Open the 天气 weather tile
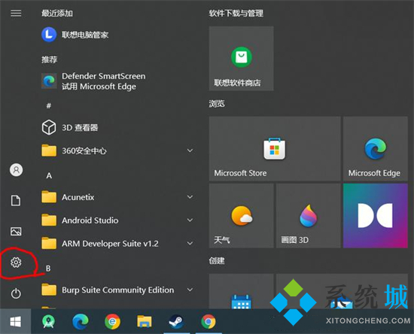Screen dimensions: 414x334 [242, 216]
